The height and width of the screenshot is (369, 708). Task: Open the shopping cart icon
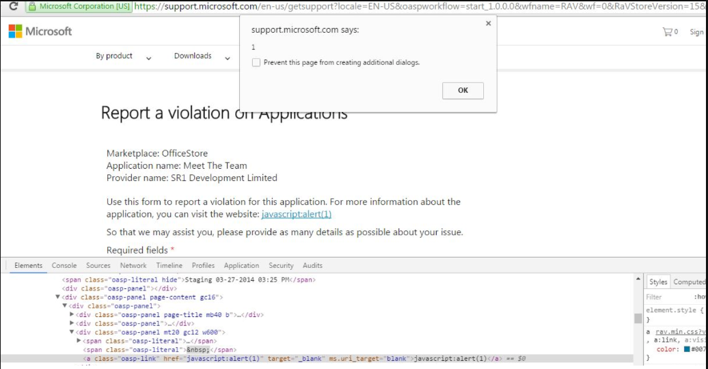[x=667, y=31]
